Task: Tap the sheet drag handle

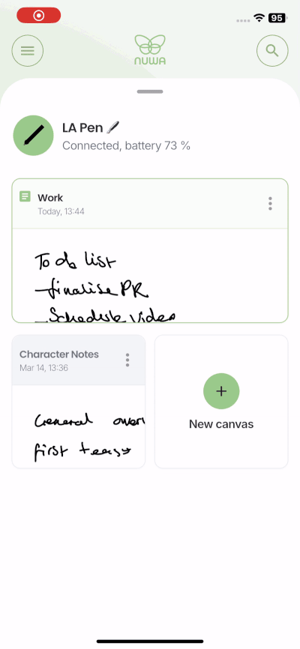Action: click(x=150, y=91)
